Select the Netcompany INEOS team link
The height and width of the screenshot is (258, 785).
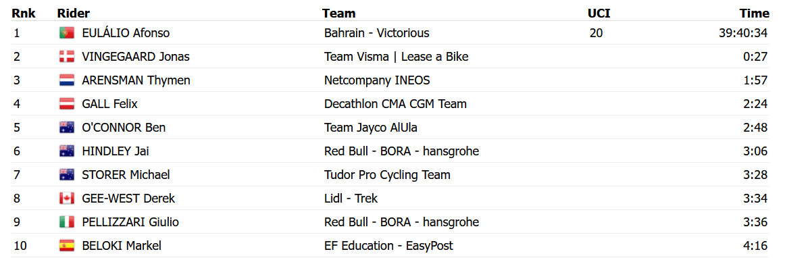pyautogui.click(x=377, y=80)
